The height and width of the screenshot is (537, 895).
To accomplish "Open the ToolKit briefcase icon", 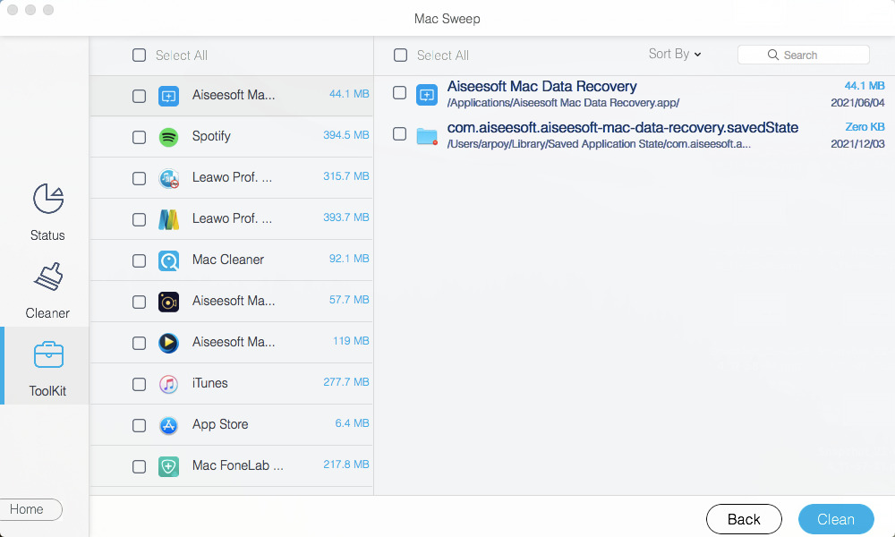I will click(x=48, y=354).
